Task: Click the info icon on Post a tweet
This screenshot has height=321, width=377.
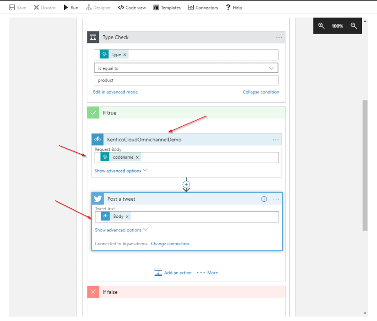Action: point(264,199)
